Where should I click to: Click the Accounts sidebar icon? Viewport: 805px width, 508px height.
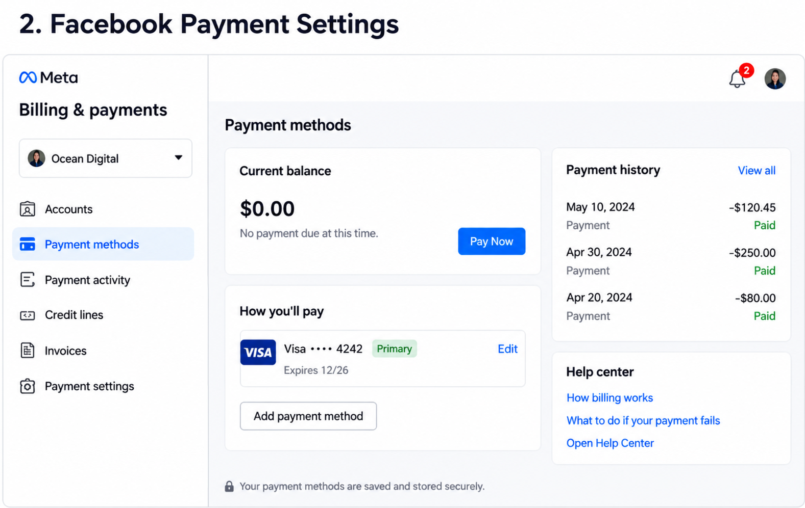[x=28, y=209]
